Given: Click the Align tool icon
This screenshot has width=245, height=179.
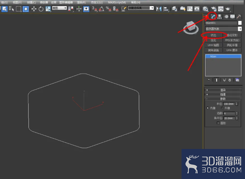Looking at the screenshot, I should click(166, 9).
